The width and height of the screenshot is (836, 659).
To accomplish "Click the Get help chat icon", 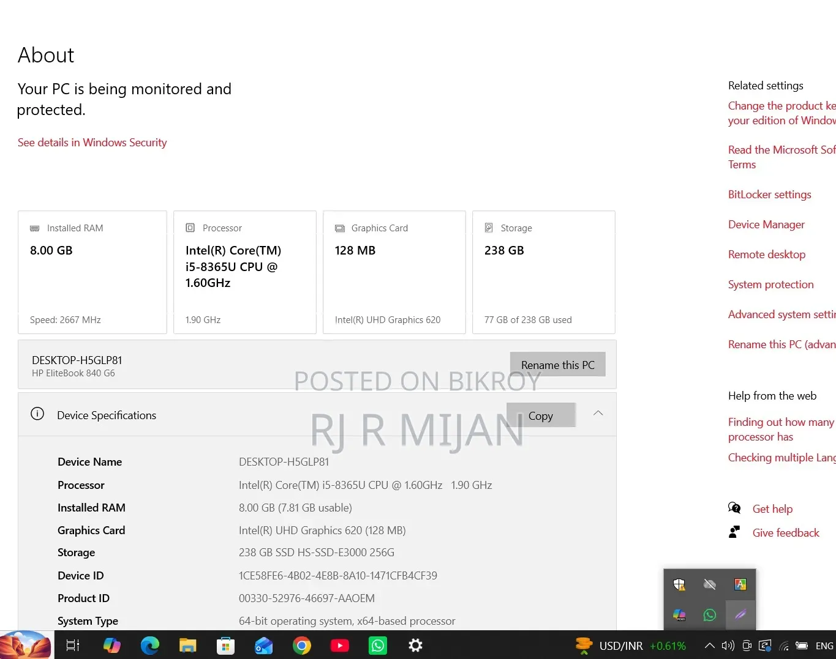I will (734, 508).
